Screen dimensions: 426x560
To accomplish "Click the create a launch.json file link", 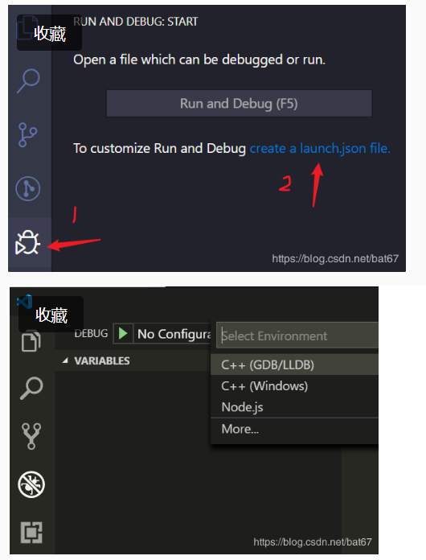I will click(x=320, y=148).
